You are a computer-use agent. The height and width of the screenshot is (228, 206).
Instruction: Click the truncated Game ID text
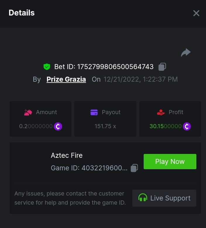pyautogui.click(x=89, y=168)
